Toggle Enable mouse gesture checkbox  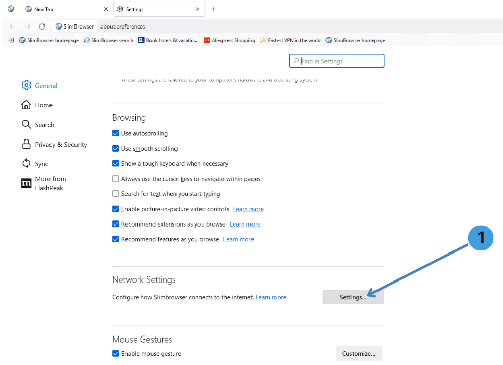[x=115, y=353]
